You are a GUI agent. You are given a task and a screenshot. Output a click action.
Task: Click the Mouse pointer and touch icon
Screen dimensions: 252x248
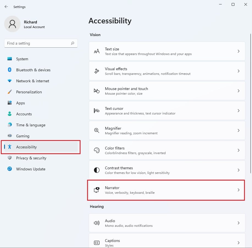pos(97,91)
